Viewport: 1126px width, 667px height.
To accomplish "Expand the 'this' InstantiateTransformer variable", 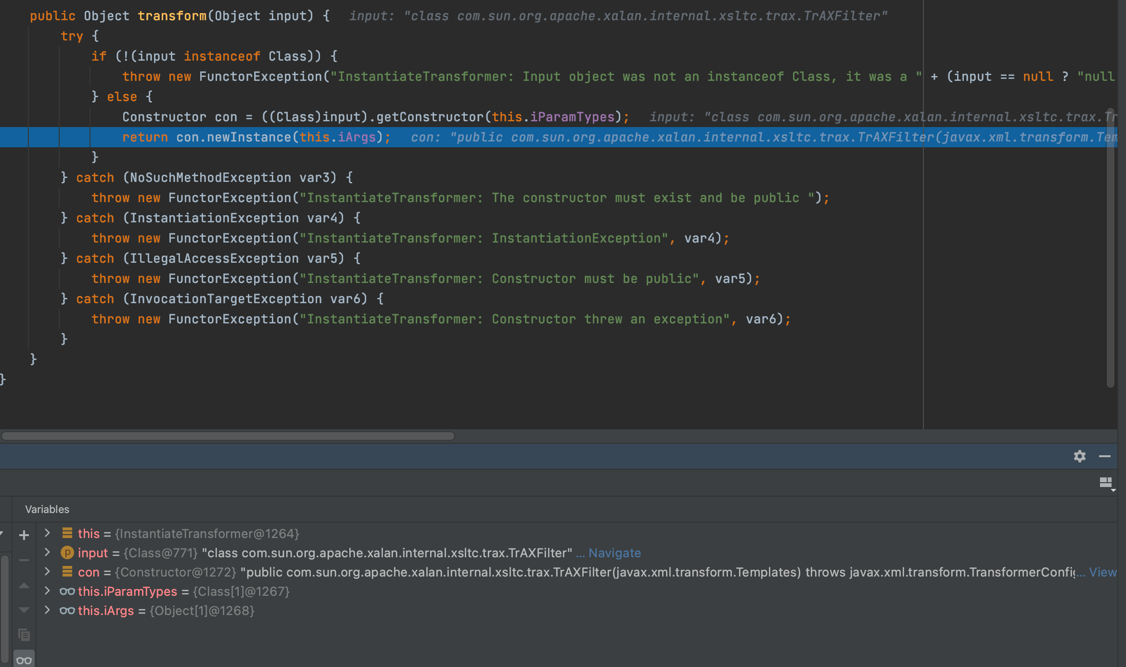I will [x=47, y=533].
